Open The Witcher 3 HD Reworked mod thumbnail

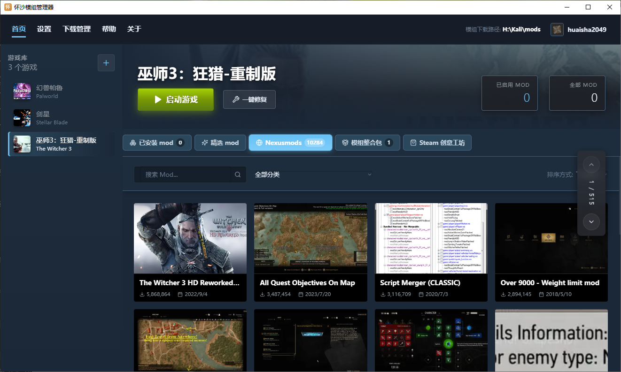[x=190, y=238]
